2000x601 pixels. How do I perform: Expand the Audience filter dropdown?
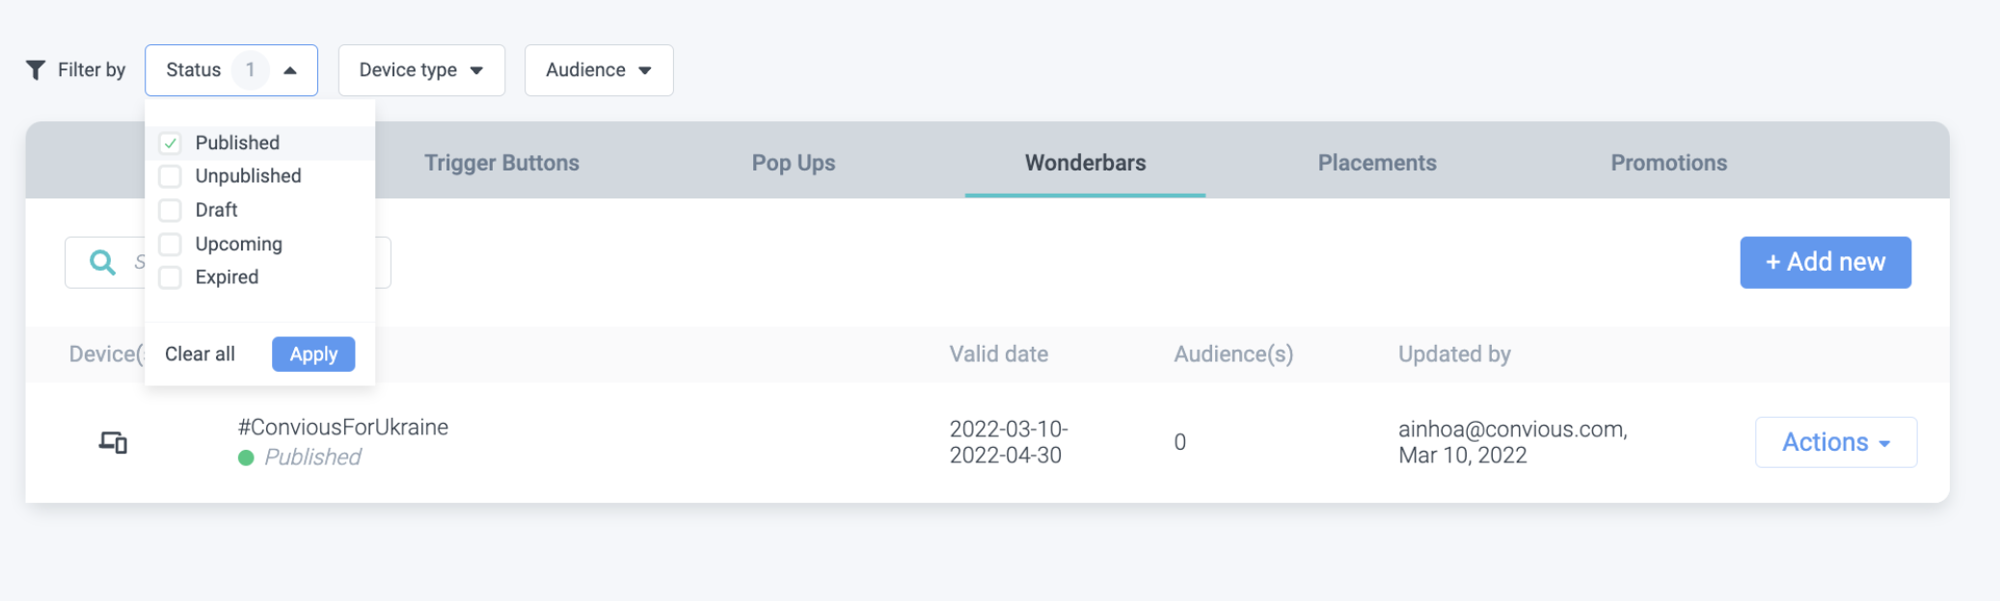coord(599,70)
